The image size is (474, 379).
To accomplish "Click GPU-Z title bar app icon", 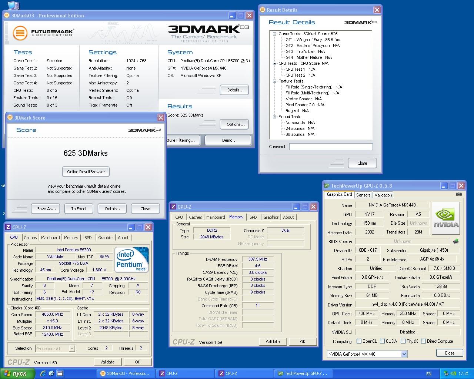I will 327,186.
